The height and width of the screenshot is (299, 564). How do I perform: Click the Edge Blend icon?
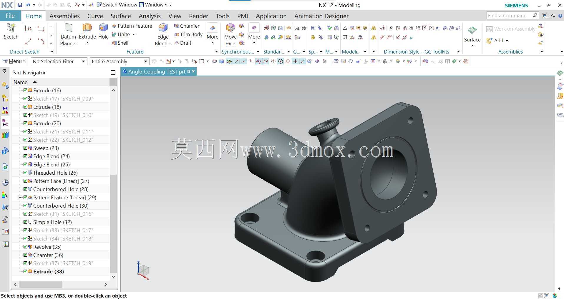point(163,28)
